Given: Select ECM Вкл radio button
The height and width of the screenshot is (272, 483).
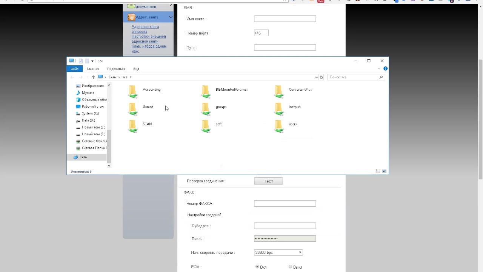Looking at the screenshot, I should tap(257, 267).
